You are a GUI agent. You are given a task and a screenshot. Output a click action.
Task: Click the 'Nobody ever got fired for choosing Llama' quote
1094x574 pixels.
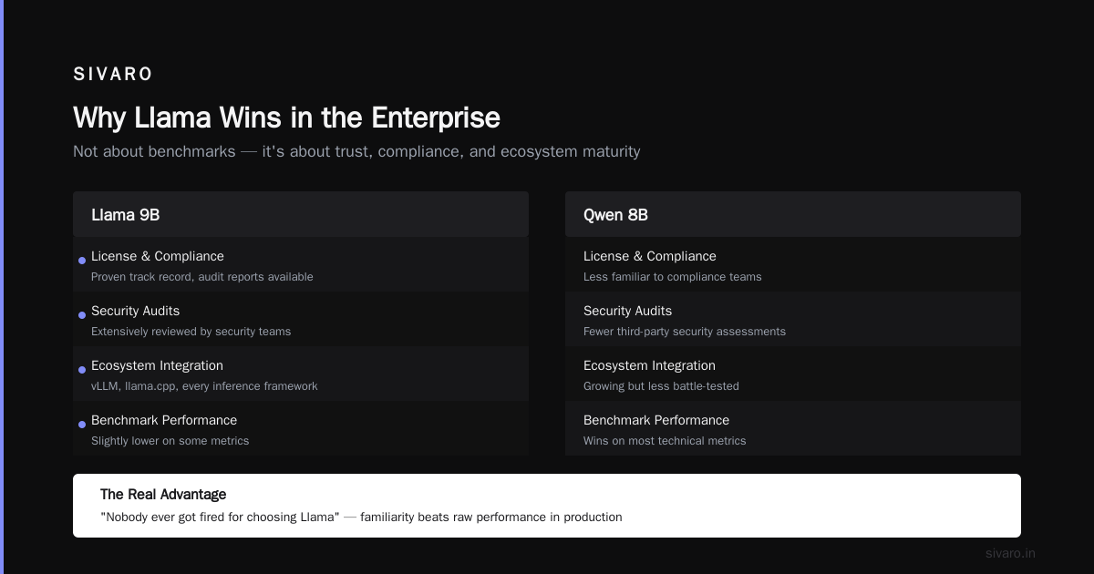pos(220,518)
